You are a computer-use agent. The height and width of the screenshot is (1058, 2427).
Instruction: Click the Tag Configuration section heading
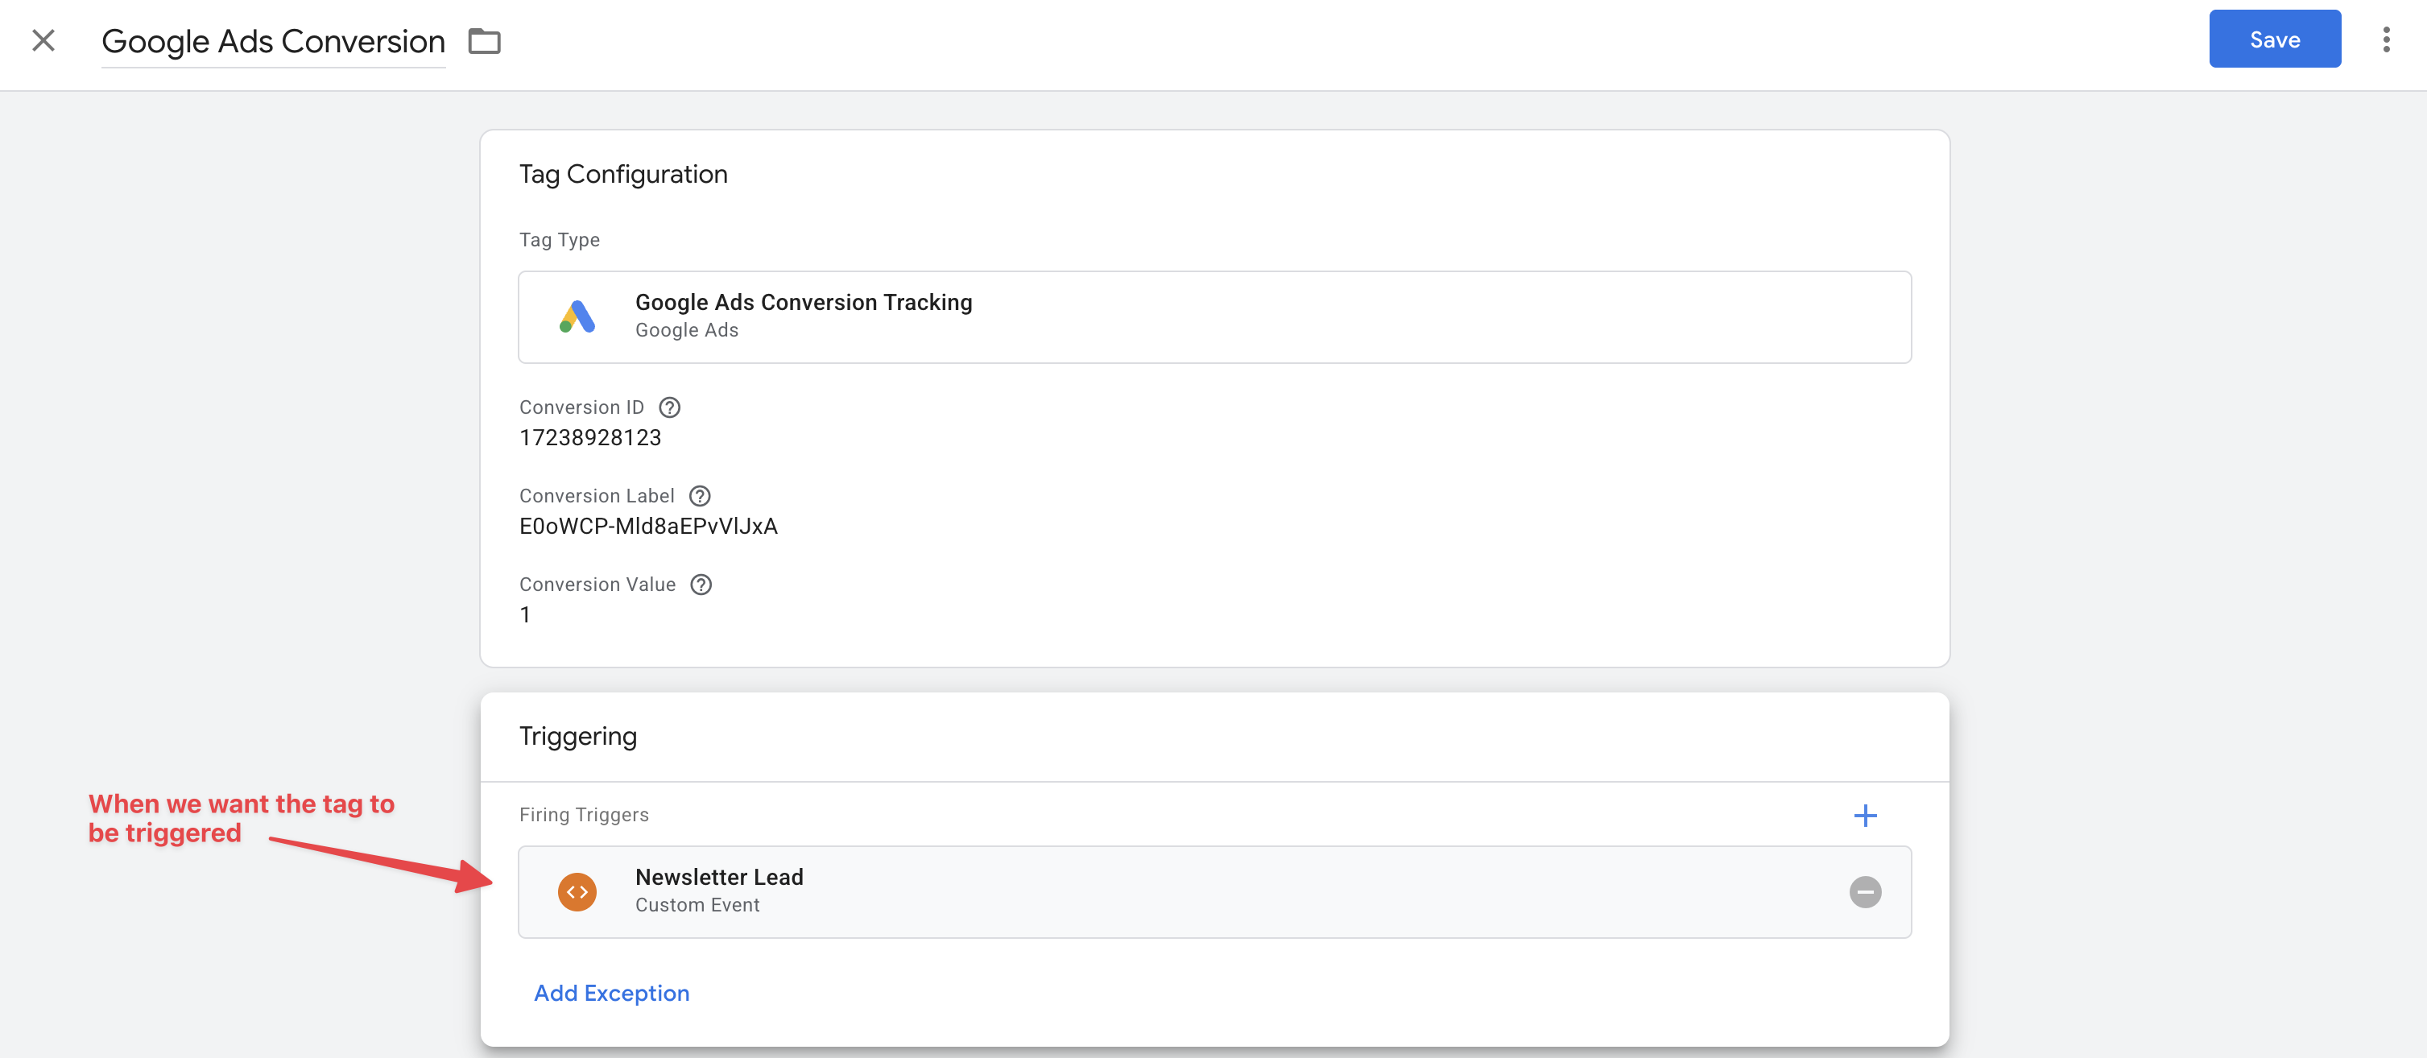point(622,174)
